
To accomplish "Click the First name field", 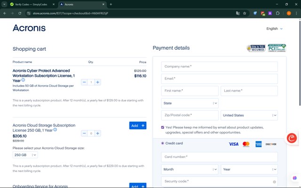I will point(190,91).
